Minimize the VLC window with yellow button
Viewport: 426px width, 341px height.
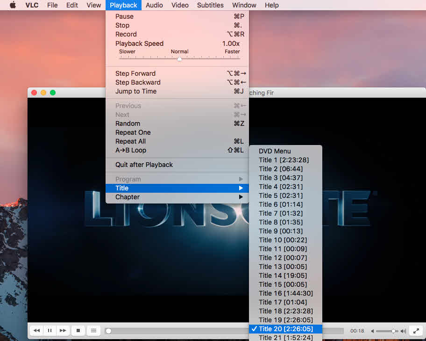click(43, 93)
